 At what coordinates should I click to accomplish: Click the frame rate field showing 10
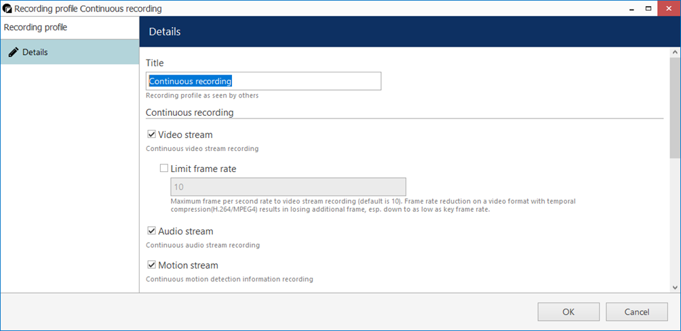tap(288, 187)
